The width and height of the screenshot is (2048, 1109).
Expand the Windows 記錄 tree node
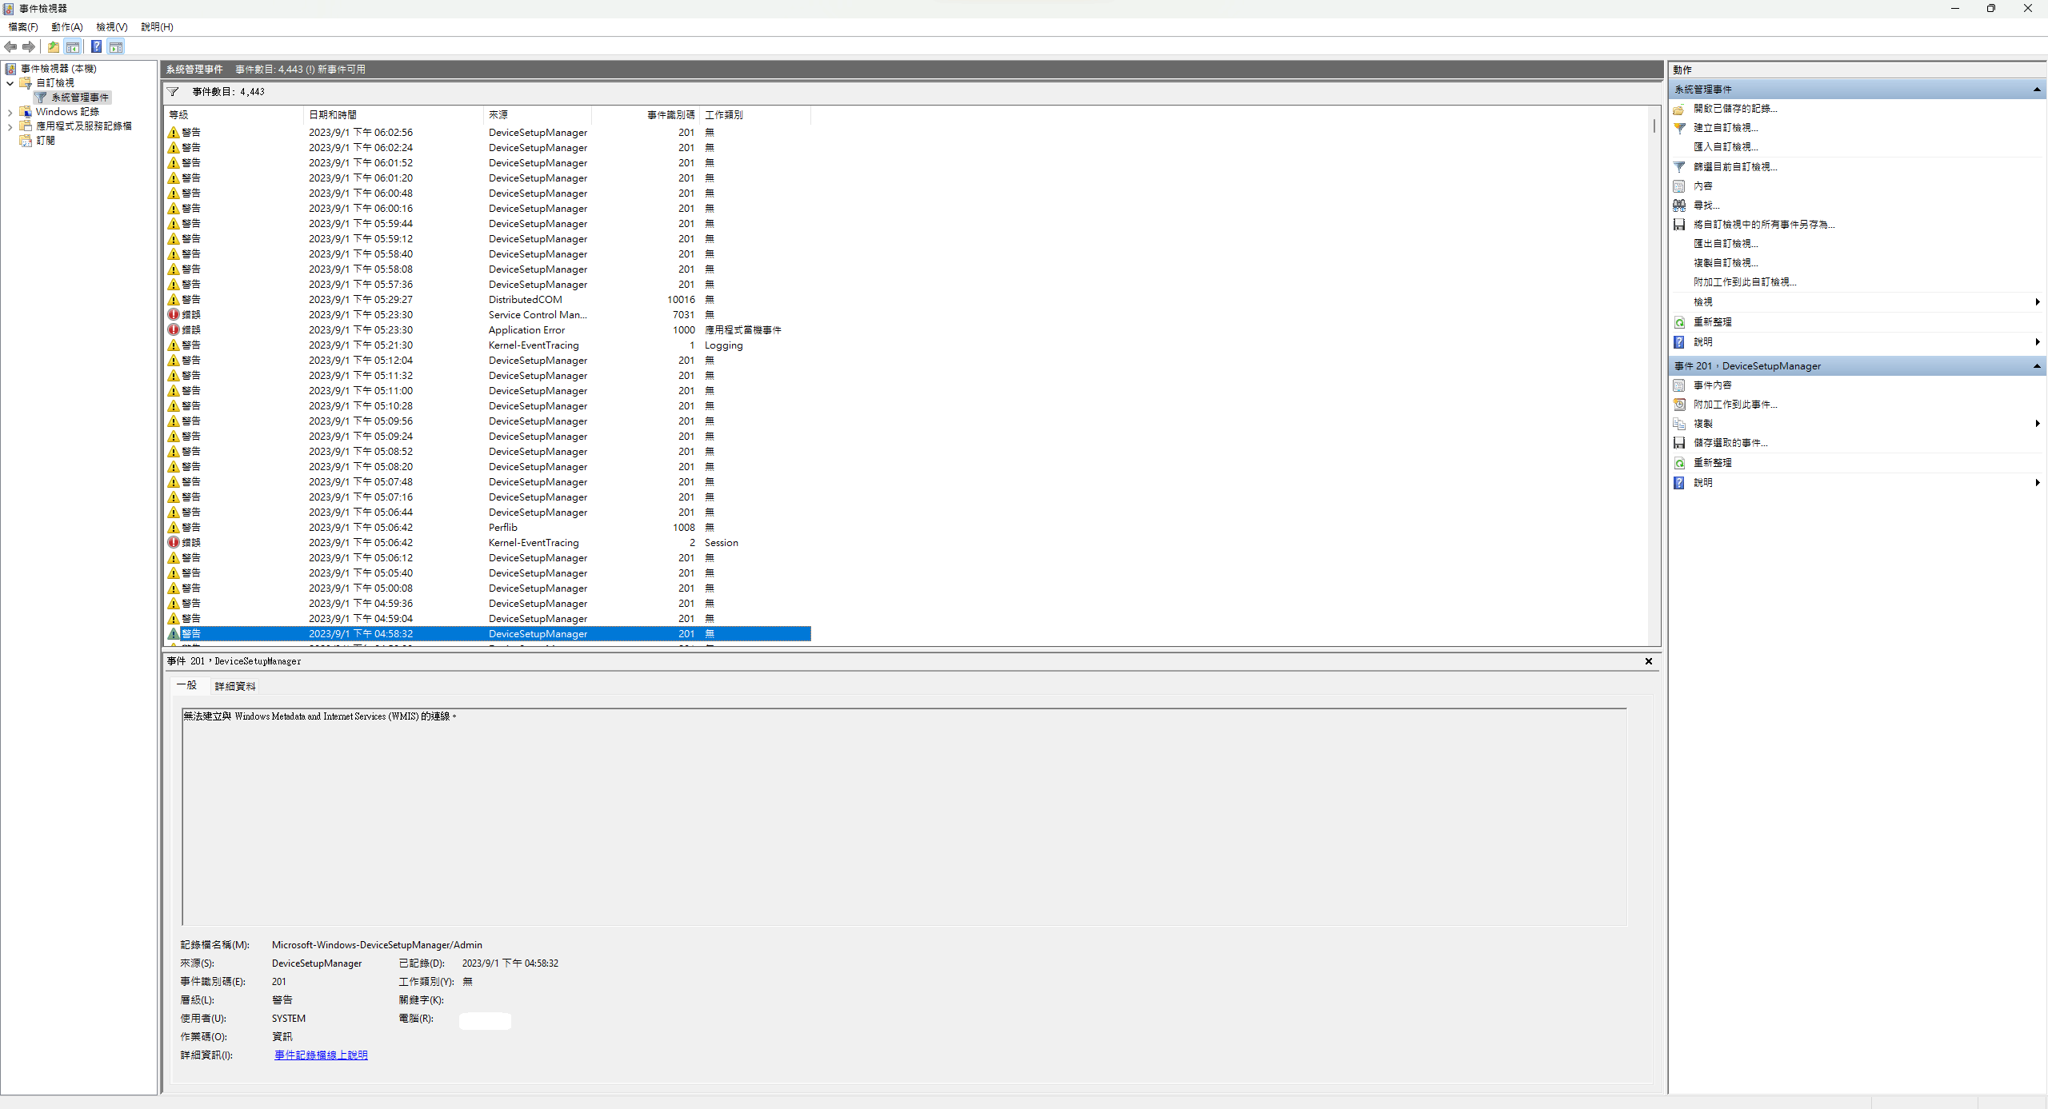(x=10, y=112)
